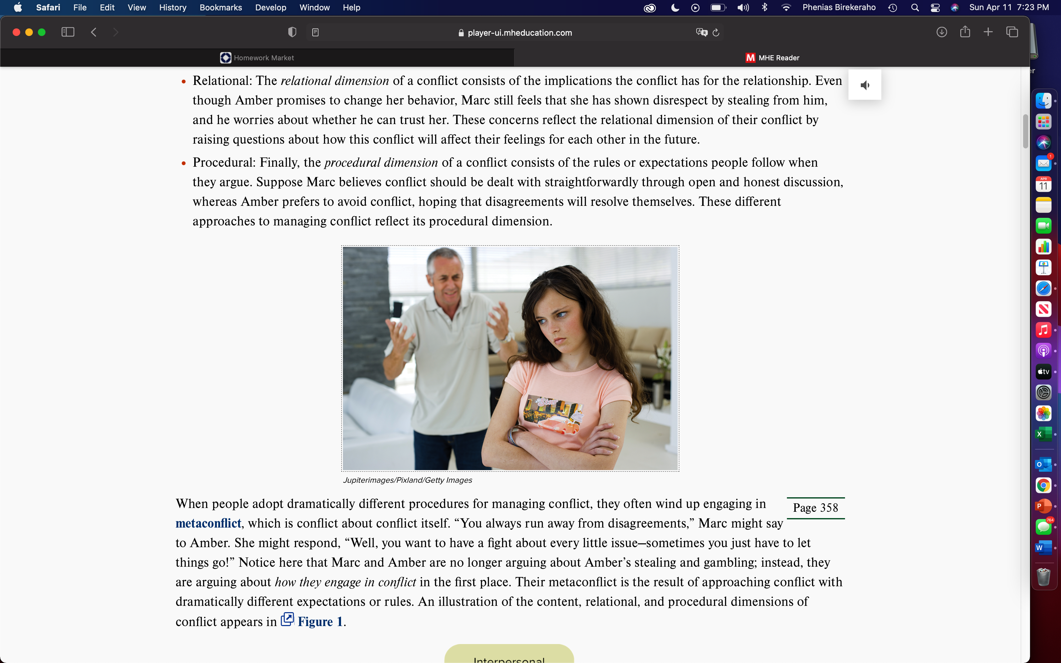
Task: Toggle Do Not Disturb moon icon
Action: (675, 8)
